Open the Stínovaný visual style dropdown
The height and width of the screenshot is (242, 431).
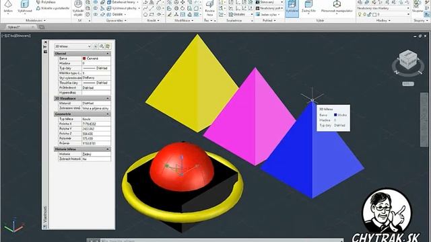coord(269,2)
